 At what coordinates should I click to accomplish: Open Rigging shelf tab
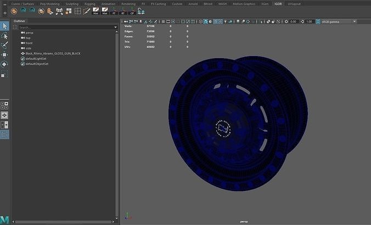89,4
